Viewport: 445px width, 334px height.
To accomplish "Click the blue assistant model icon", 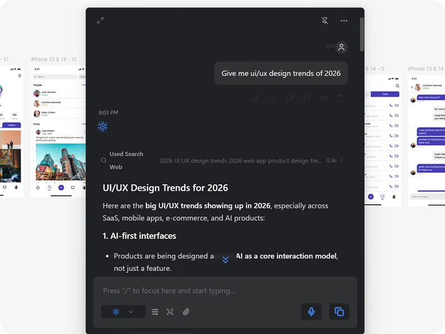I will 102,126.
